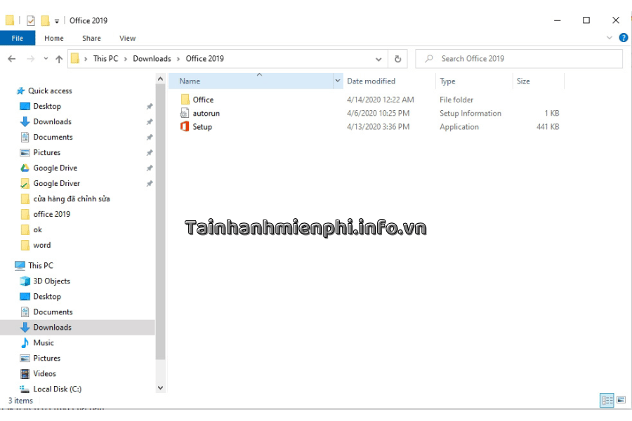Open the File menu
This screenshot has height=421, width=632.
[x=18, y=38]
